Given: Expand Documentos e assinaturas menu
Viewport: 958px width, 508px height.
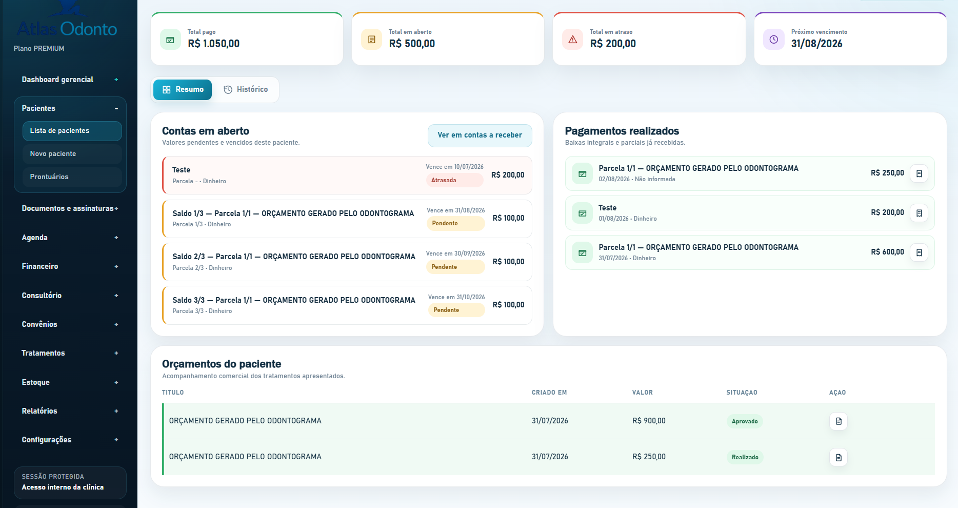Looking at the screenshot, I should (70, 208).
